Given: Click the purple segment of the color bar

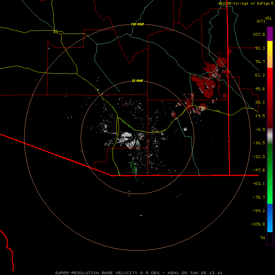Looking at the screenshot, I should 270,34.
